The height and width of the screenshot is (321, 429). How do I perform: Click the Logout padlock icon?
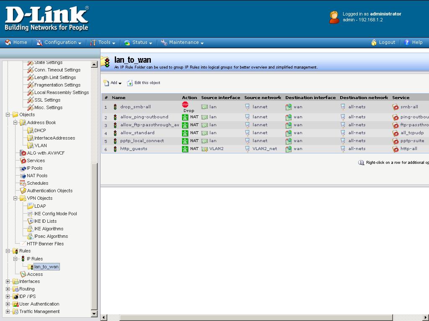pos(374,42)
